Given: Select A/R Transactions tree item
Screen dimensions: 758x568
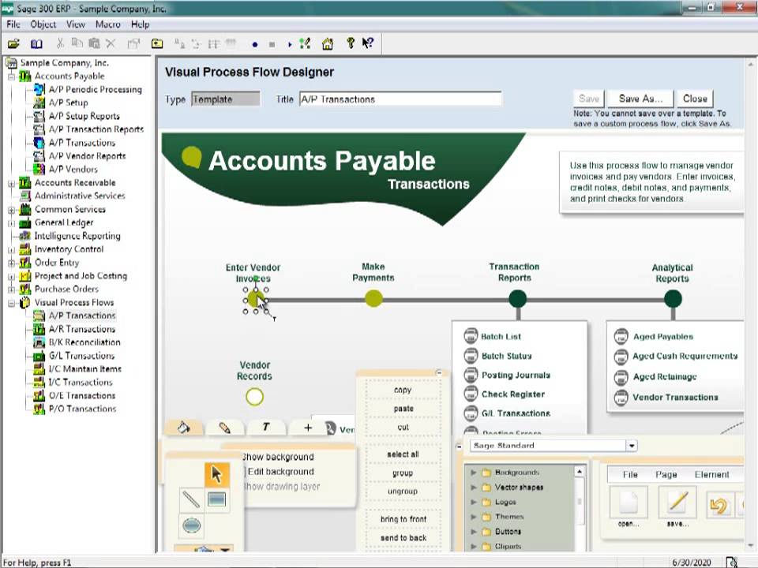Looking at the screenshot, I should click(x=81, y=330).
